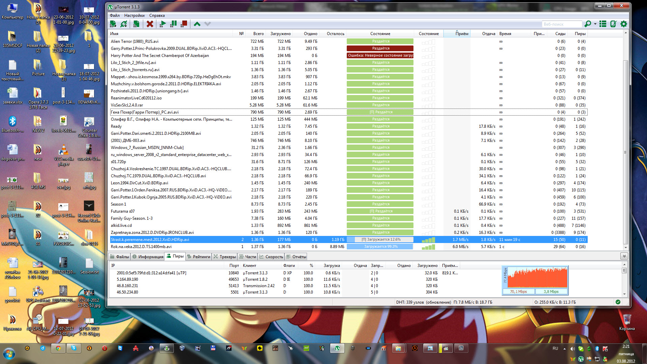Image resolution: width=647 pixels, height=364 pixels.
Task: Open the Counter Strike 1.6 desktop shortcut
Action: (89, 127)
